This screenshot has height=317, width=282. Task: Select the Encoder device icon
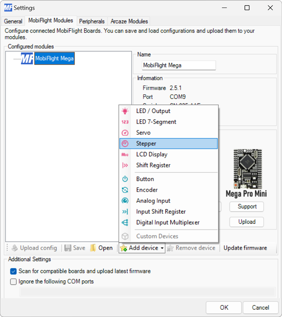[x=125, y=190]
